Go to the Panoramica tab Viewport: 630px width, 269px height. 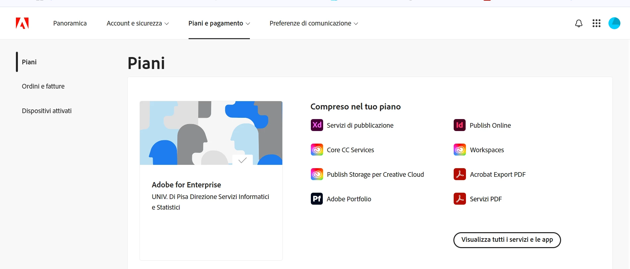click(x=70, y=23)
